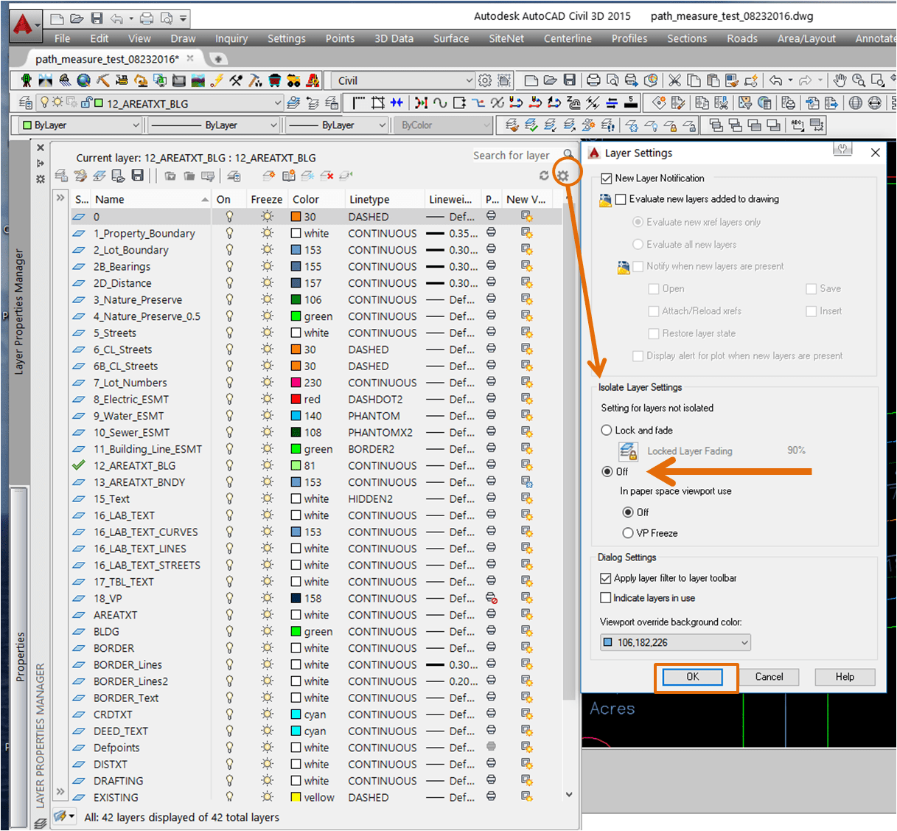Click OK in Layer Settings dialog
Screen dimensions: 897x831
click(x=692, y=677)
